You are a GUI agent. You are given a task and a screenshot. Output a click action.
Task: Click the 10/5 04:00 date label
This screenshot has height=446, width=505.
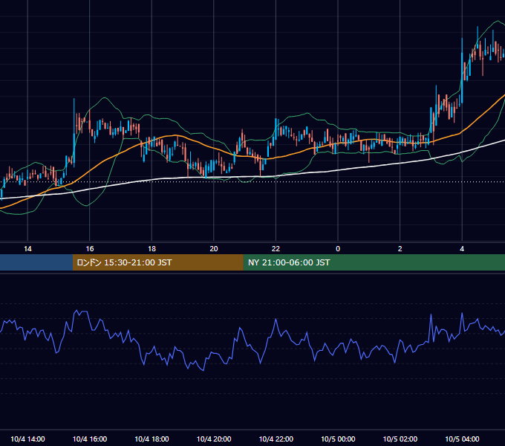pyautogui.click(x=462, y=439)
